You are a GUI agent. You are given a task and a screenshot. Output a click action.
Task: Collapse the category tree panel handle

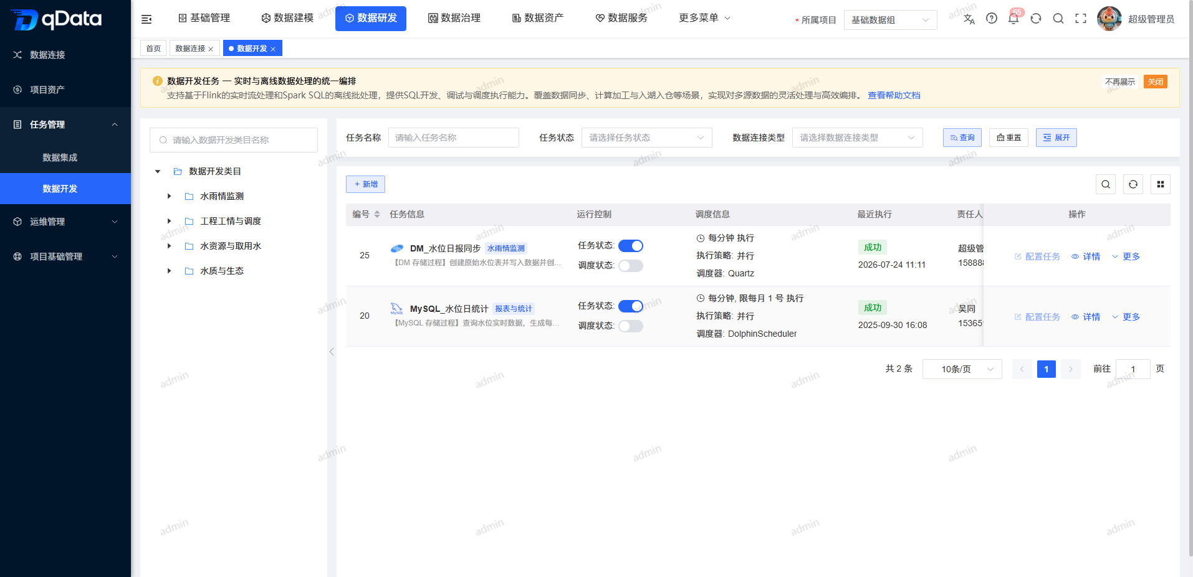332,352
